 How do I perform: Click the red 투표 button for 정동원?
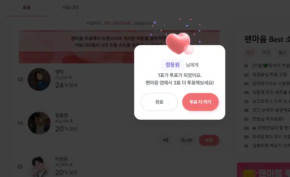click(209, 140)
